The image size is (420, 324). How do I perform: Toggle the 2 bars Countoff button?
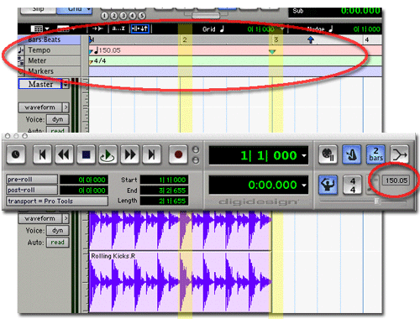coord(375,154)
